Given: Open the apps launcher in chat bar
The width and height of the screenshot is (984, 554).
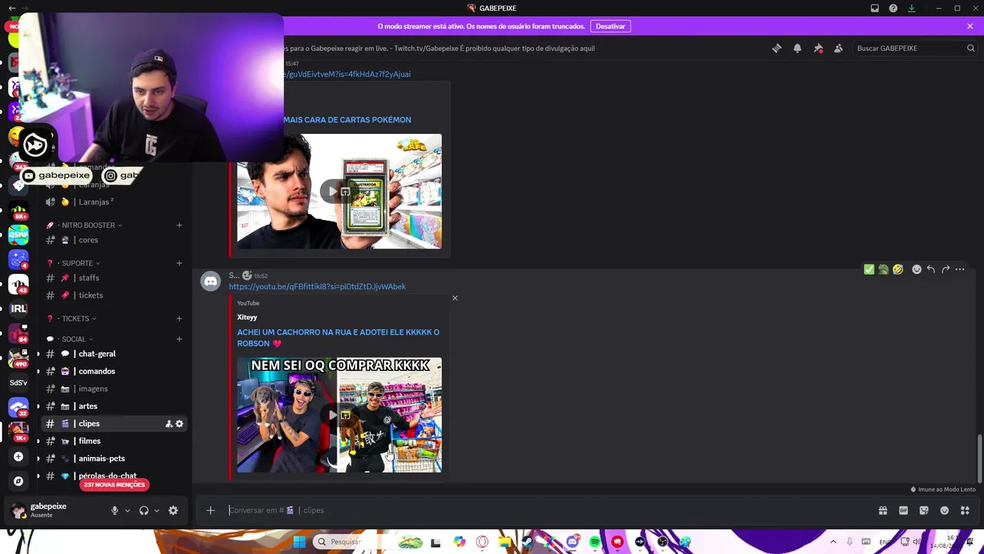Looking at the screenshot, I should [965, 510].
